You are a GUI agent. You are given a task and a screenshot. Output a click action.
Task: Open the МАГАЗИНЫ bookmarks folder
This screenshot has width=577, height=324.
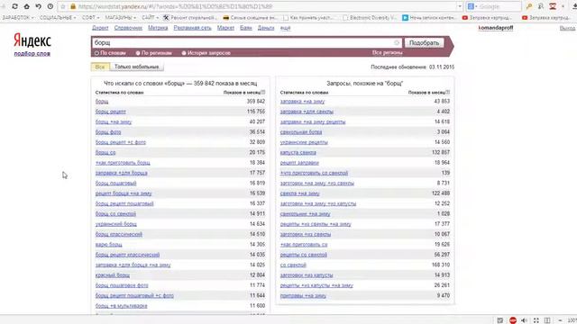pyautogui.click(x=120, y=17)
